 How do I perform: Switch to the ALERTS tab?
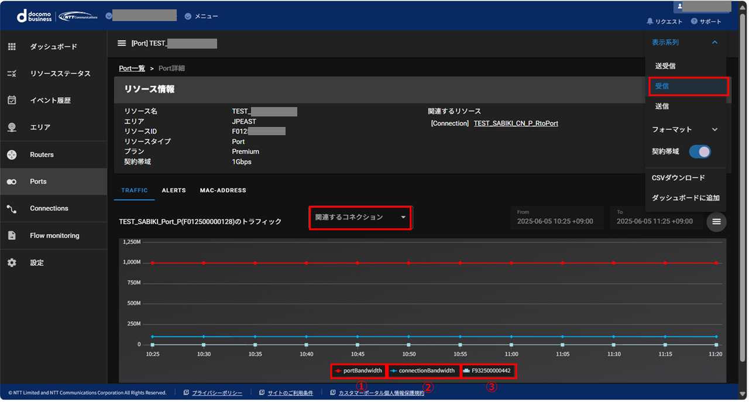point(174,190)
